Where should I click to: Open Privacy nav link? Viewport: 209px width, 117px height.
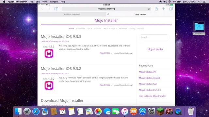[140, 29]
